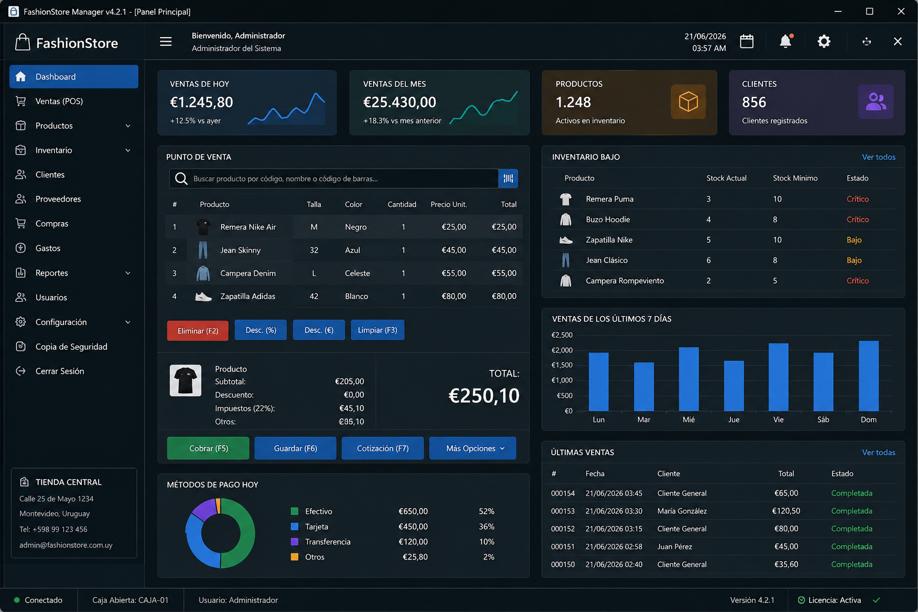Click the Cotización (F7) button
918x612 pixels.
pos(383,448)
